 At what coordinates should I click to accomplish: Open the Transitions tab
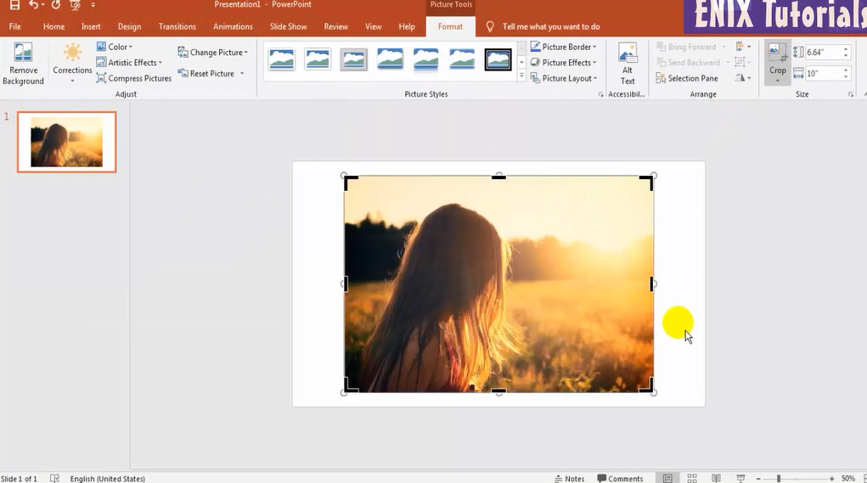pos(177,26)
